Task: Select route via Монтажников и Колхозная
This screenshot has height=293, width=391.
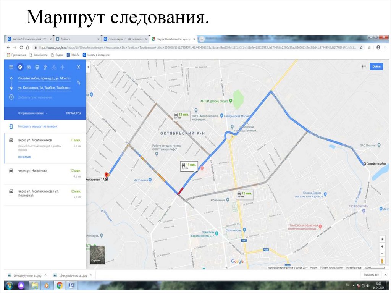Action: [x=45, y=195]
